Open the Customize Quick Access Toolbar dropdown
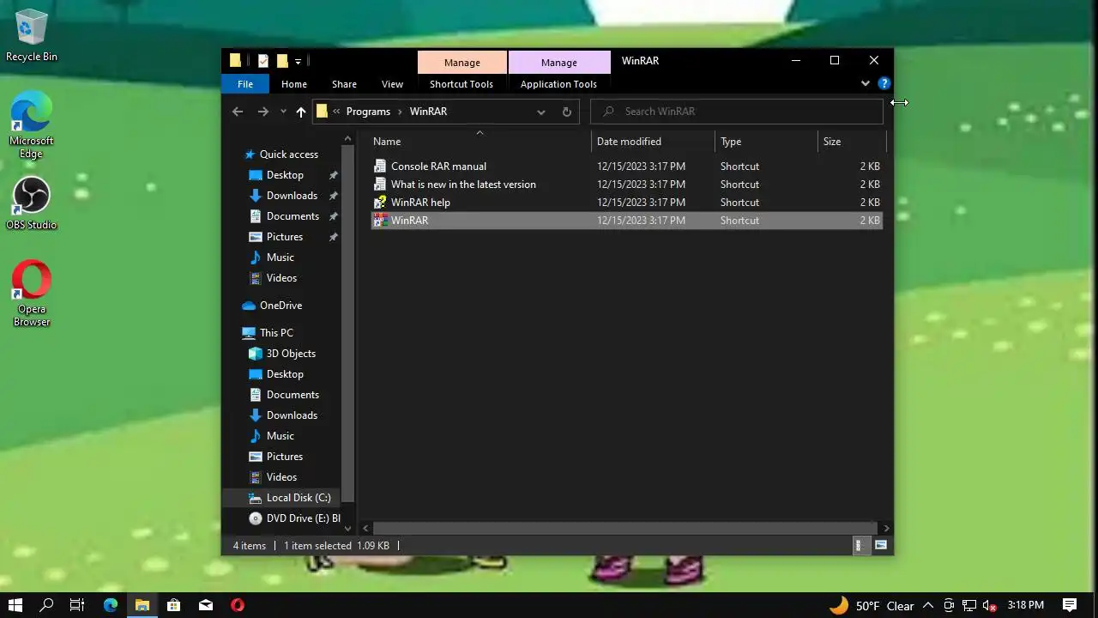1098x618 pixels. point(298,61)
